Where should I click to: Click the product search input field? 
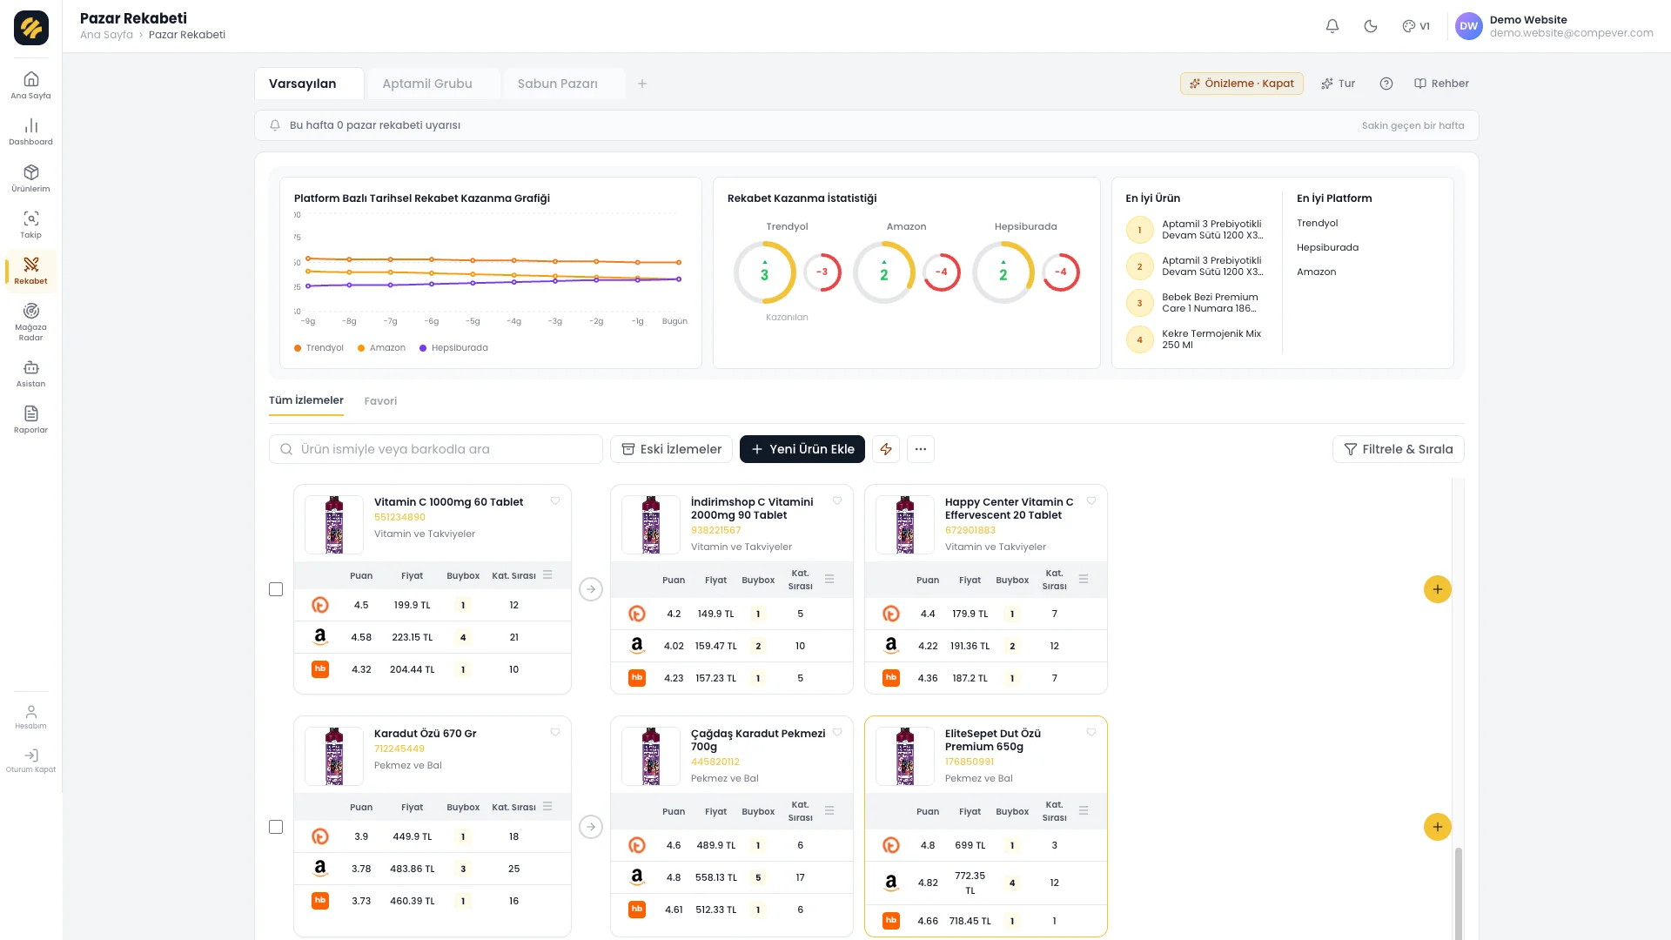pyautogui.click(x=436, y=449)
